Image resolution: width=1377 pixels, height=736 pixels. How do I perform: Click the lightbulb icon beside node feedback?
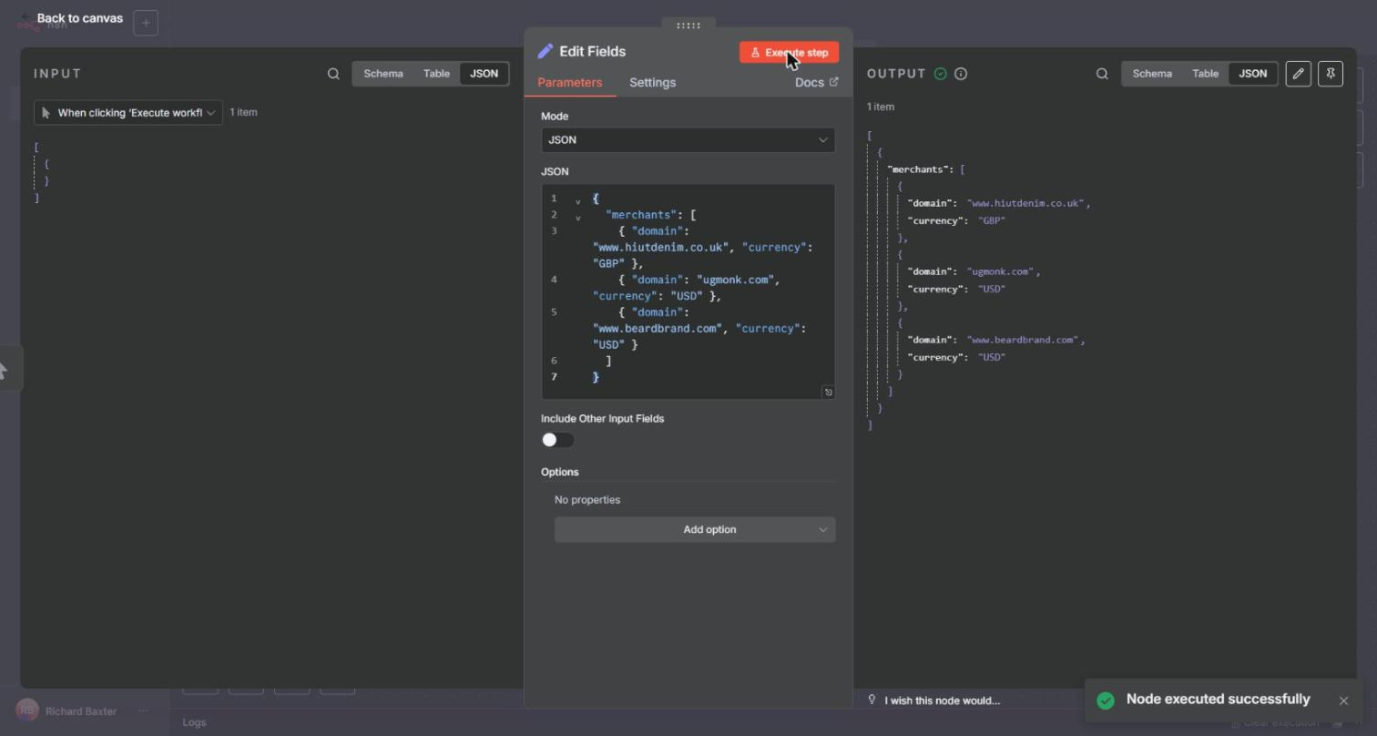point(872,700)
